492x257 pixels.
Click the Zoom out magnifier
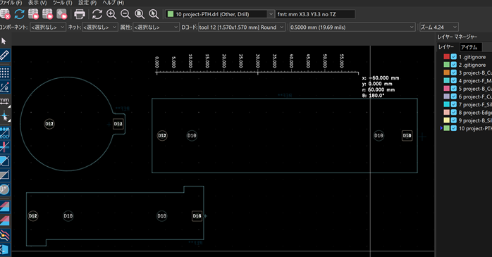point(125,14)
